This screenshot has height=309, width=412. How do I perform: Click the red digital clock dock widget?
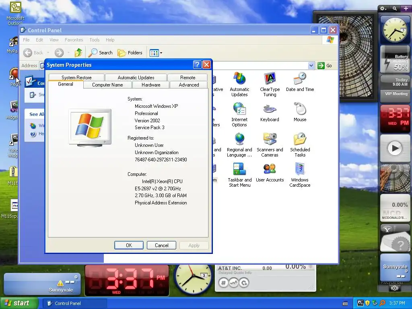(395, 119)
